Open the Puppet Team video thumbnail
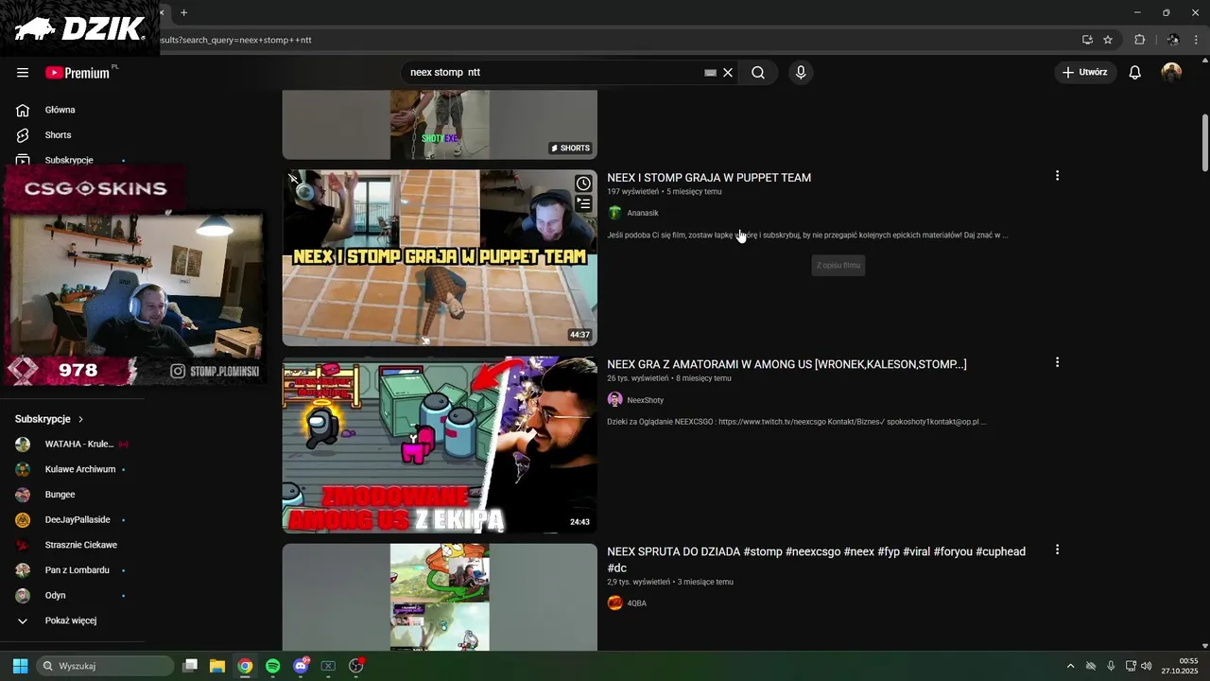The height and width of the screenshot is (681, 1210). [x=440, y=257]
